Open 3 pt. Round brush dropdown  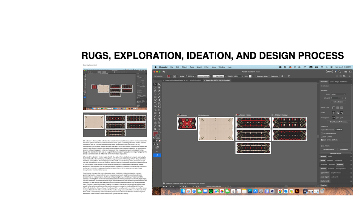tap(225, 76)
